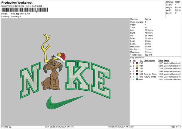
Task: Select thread code 1000
Action: (160, 74)
